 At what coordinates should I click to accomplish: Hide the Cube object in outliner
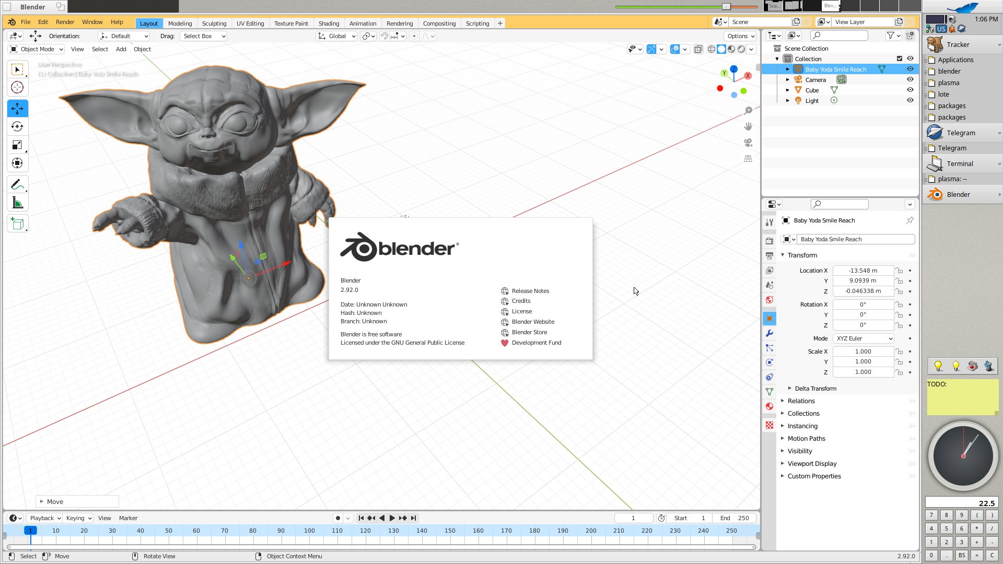tap(910, 90)
